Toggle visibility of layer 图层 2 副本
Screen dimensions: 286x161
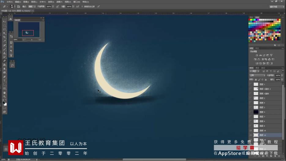tap(251, 93)
